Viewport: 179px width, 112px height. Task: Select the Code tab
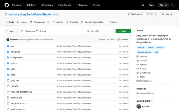[10, 22]
